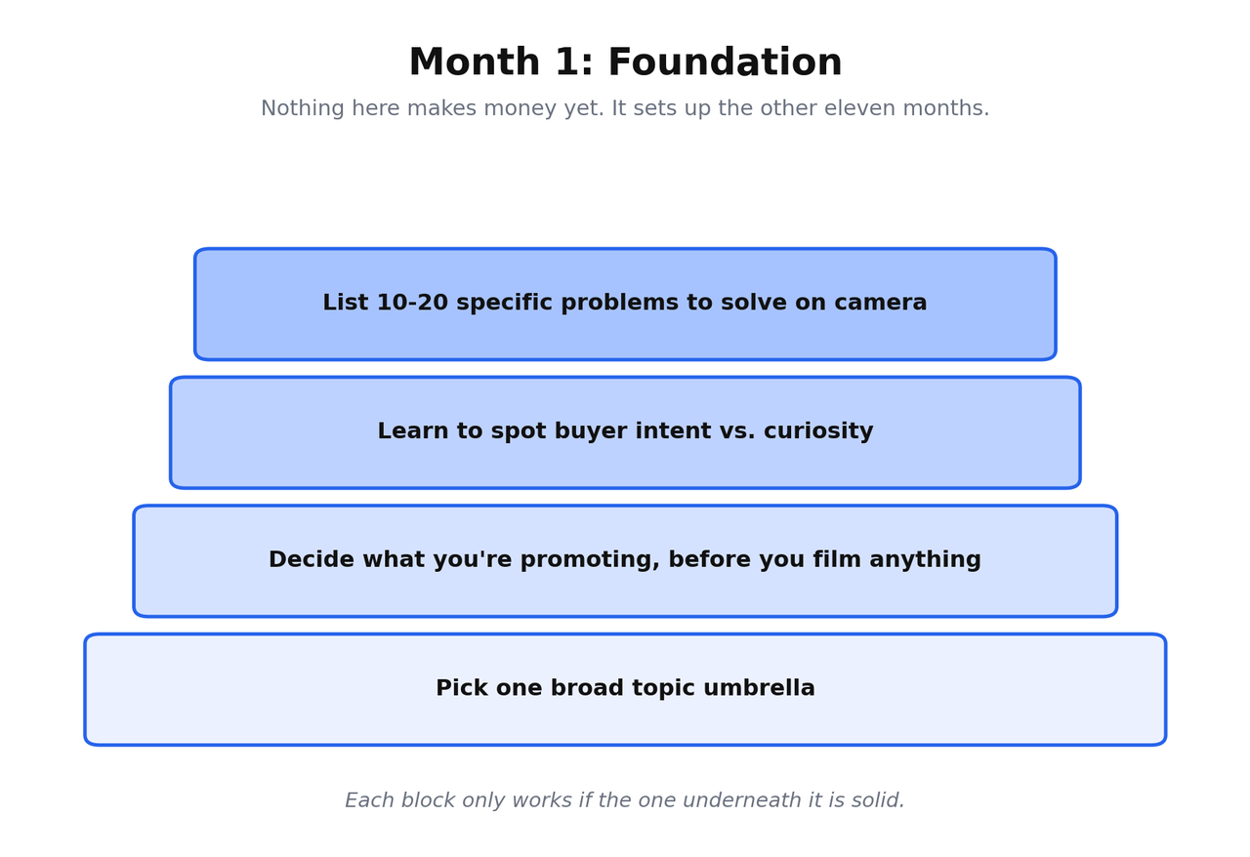Select the 'Month 1:' part of the heading
The width and height of the screenshot is (1250, 857).
click(x=502, y=63)
